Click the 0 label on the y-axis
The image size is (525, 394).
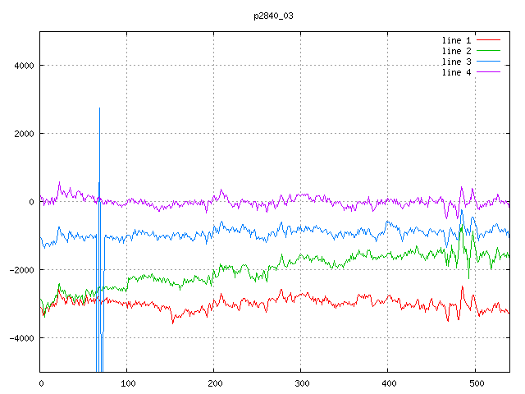[30, 202]
